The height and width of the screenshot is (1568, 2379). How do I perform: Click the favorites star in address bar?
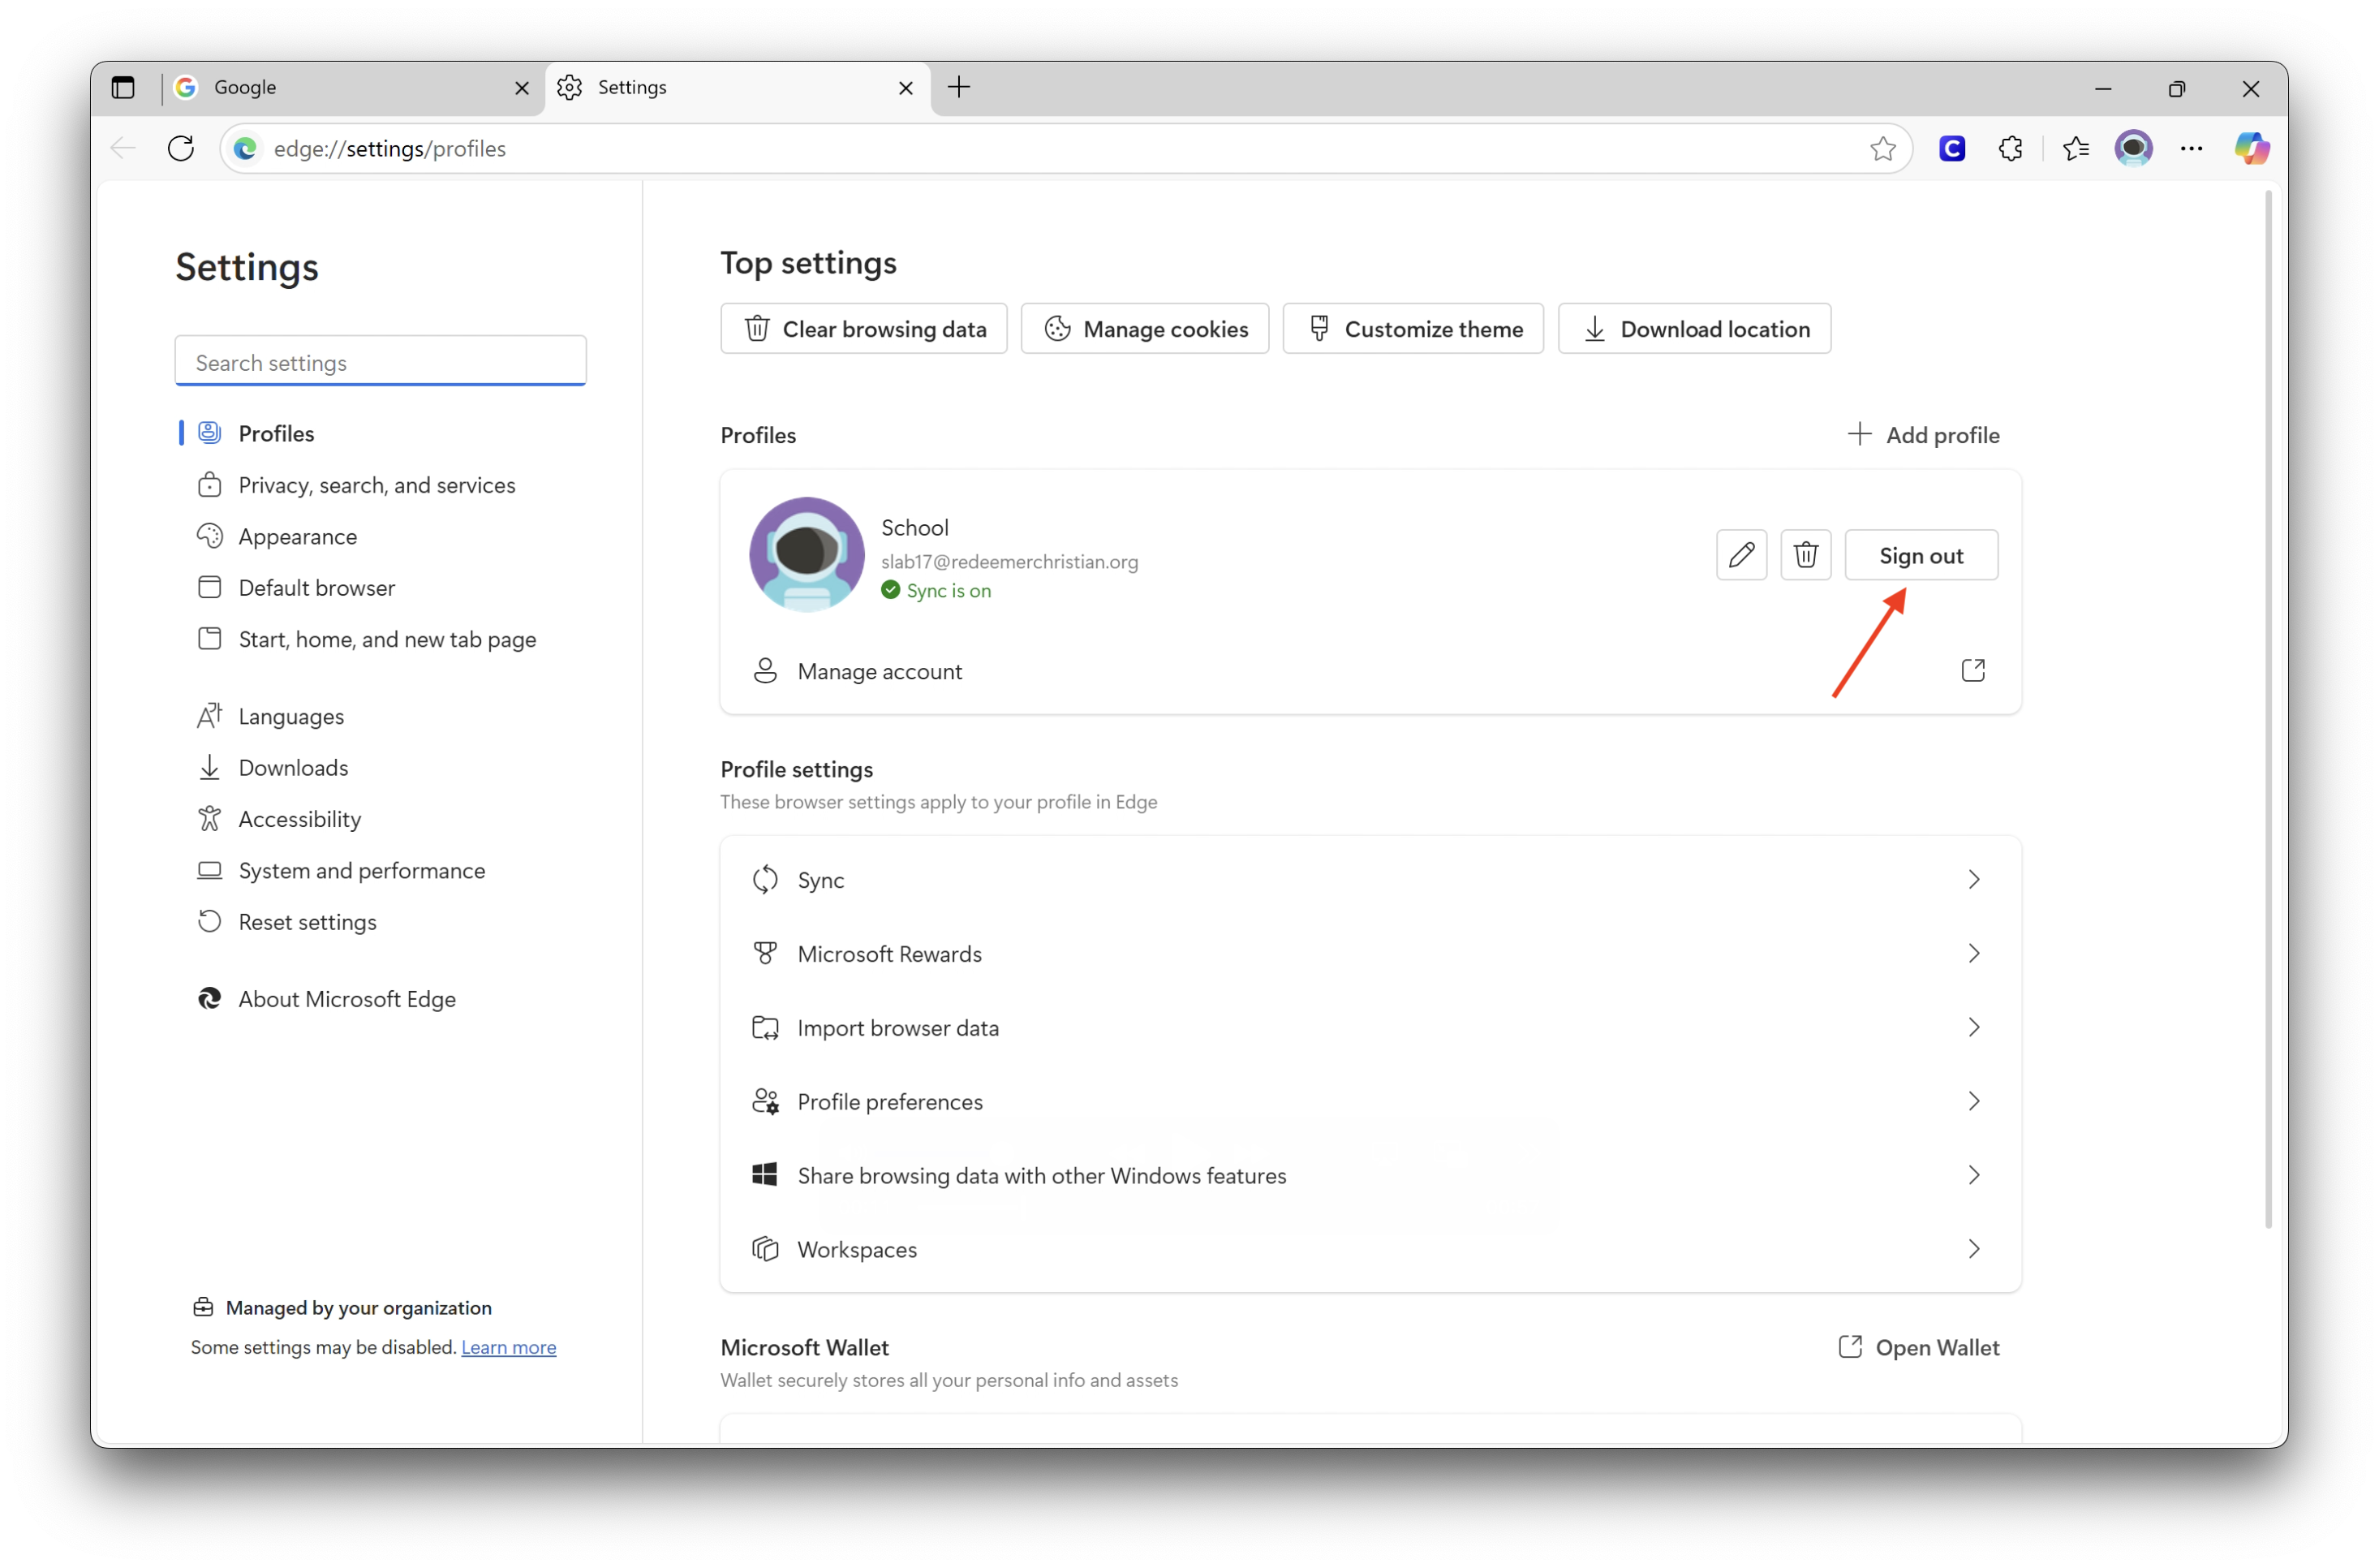(1882, 148)
